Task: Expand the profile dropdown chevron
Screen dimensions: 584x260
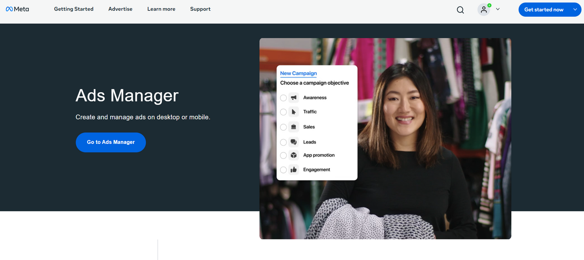Action: [498, 9]
